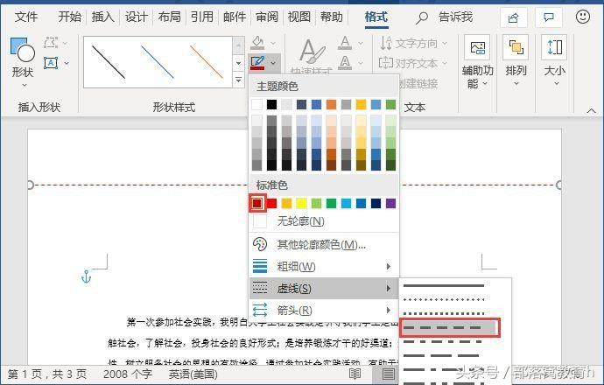Pick the white theme color swatch
604x385 pixels.
[257, 104]
